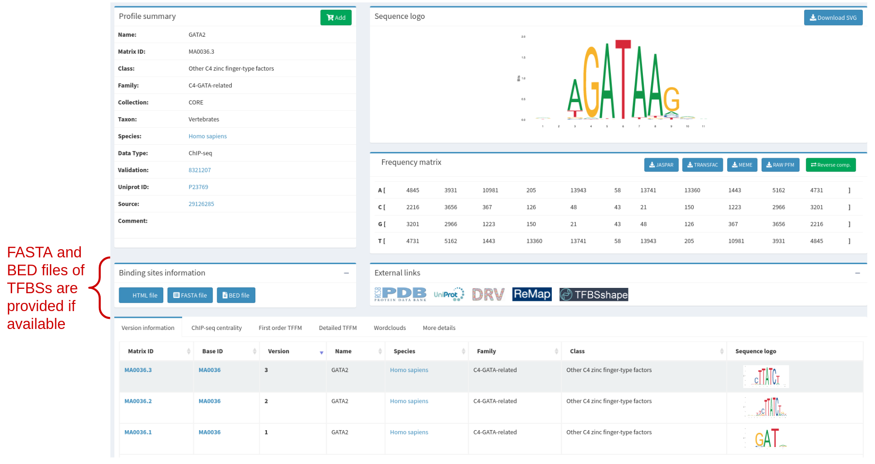Screen dimensions: 875x464
Task: Add GATA2 profile to cart
Action: point(336,18)
